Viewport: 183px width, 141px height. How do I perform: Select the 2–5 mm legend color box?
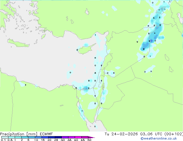point(25,137)
